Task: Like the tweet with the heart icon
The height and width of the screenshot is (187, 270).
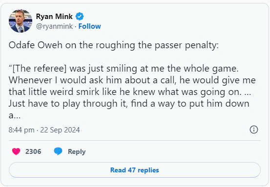Action: point(16,151)
